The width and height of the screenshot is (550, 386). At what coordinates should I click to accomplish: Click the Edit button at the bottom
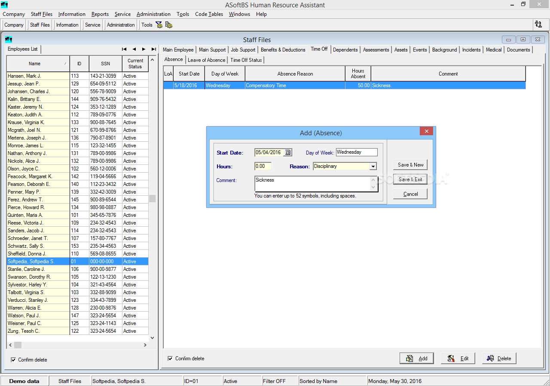tap(458, 359)
